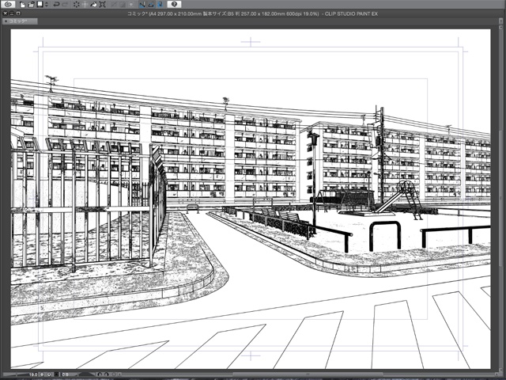Open the CLIP STUDIO launcher icon

pyautogui.click(x=8, y=4)
